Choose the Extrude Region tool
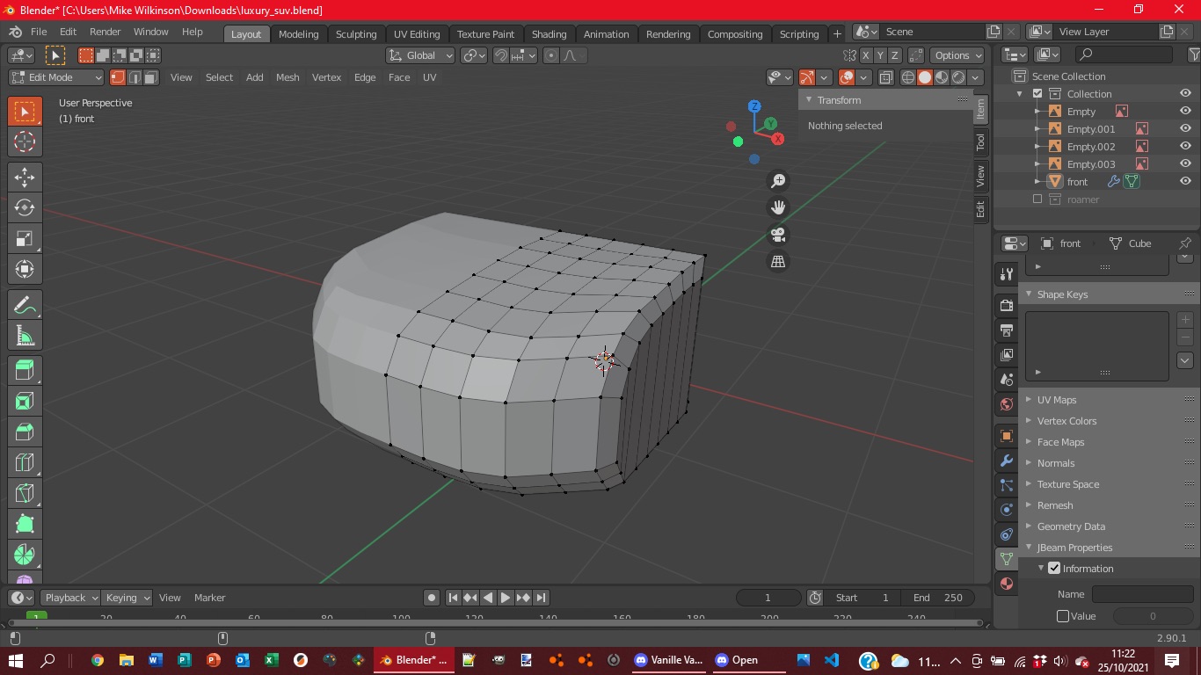The width and height of the screenshot is (1201, 675). click(x=25, y=370)
